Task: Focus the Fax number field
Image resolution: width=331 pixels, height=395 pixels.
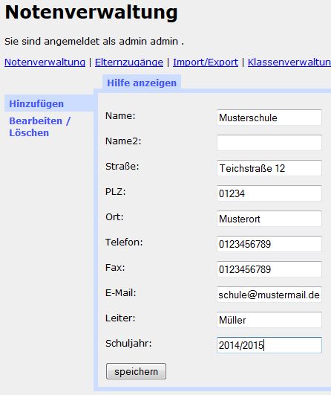Action: 269,269
